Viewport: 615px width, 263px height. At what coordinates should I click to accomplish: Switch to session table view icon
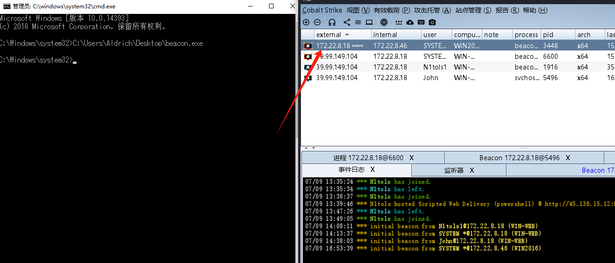coord(358,22)
